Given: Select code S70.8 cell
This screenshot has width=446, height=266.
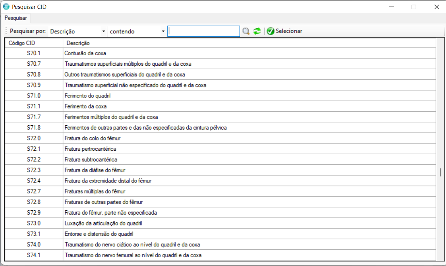Looking at the screenshot, I should click(34, 74).
